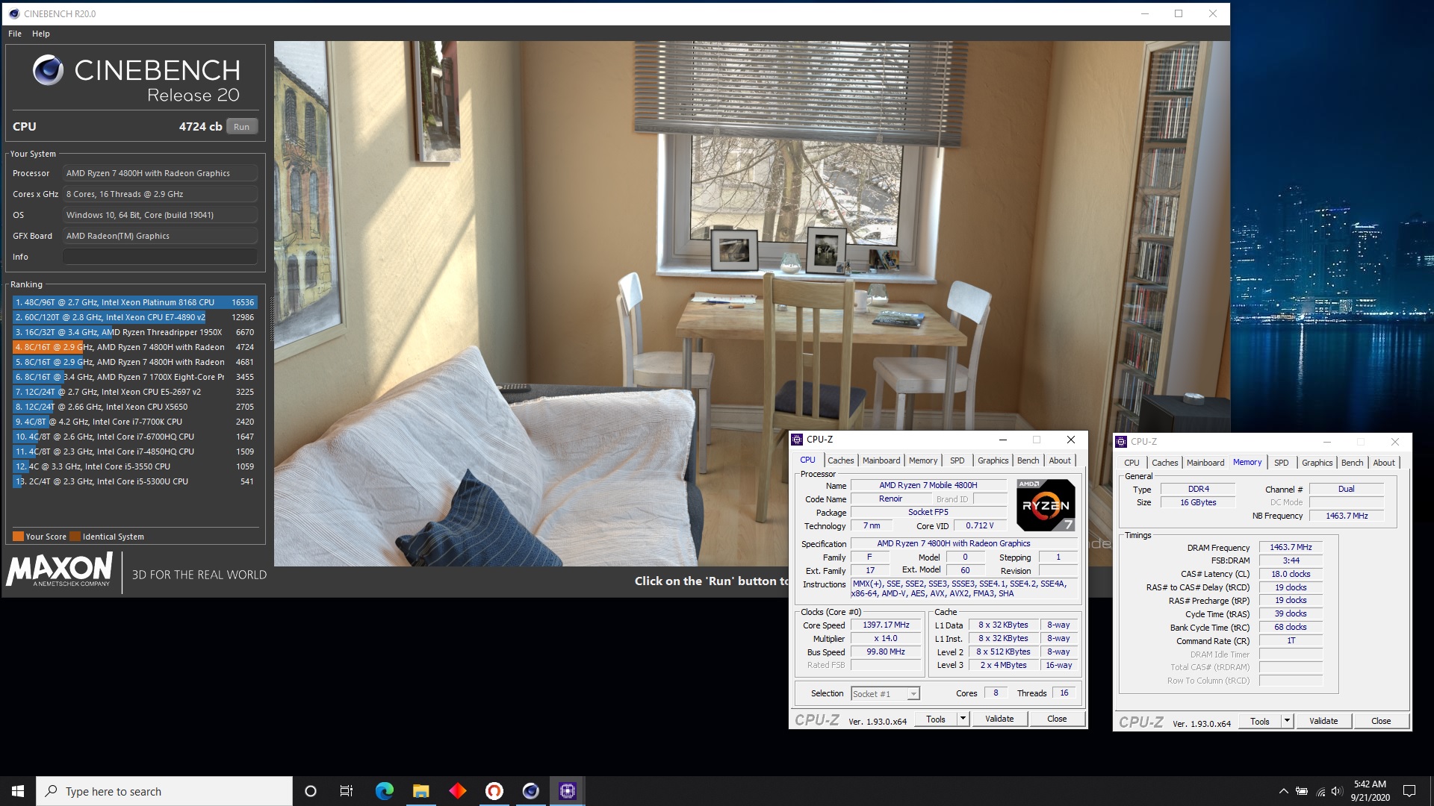Image resolution: width=1434 pixels, height=806 pixels.
Task: Open SPD tab in front CPU-Z window
Action: tap(957, 460)
